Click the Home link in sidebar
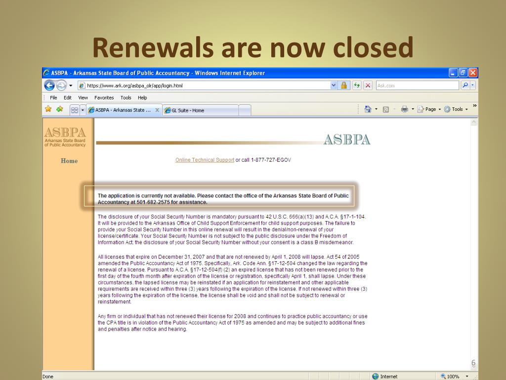Image resolution: width=506 pixels, height=380 pixels. click(69, 161)
